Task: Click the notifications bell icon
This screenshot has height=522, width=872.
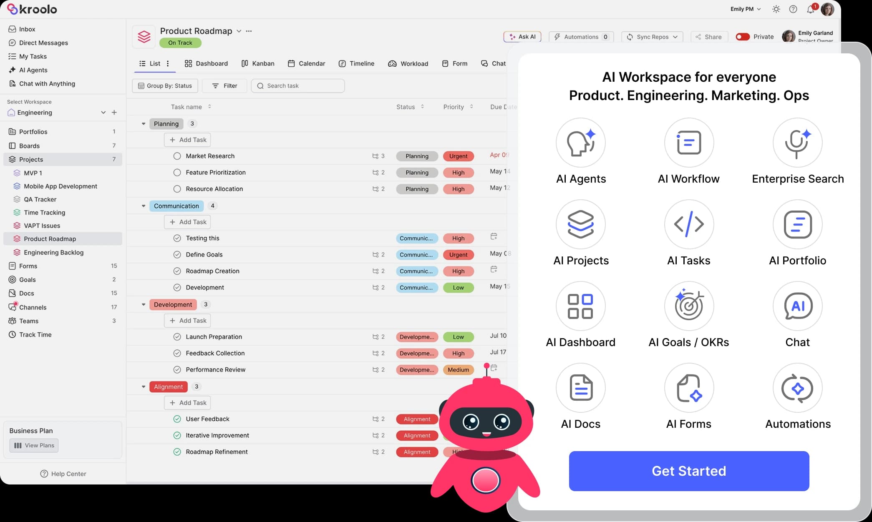Action: [810, 9]
